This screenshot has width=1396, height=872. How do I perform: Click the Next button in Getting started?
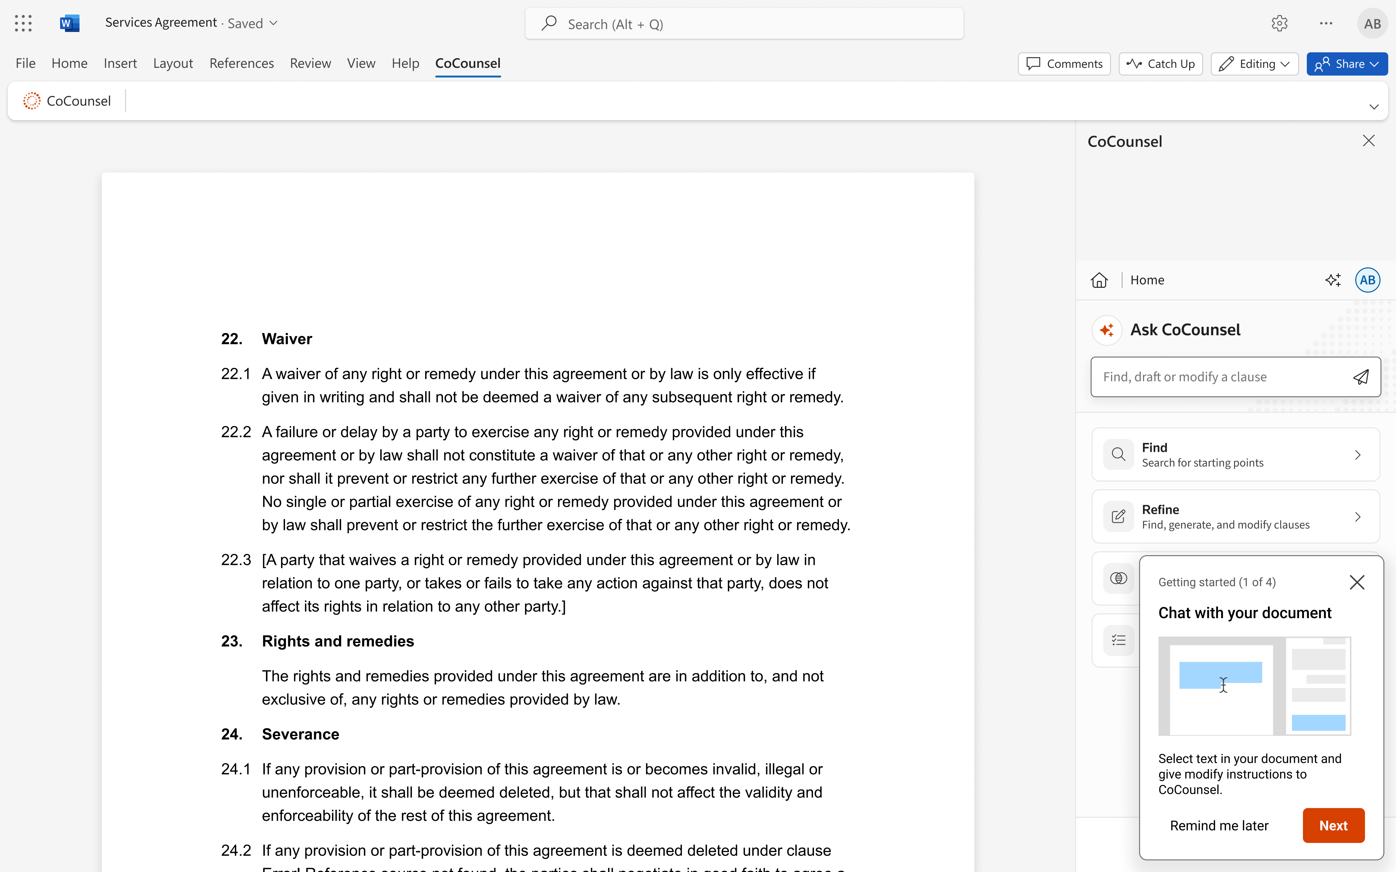click(1333, 825)
